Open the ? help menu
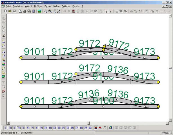Screen dimensions: 173x135 (x=83, y=6)
